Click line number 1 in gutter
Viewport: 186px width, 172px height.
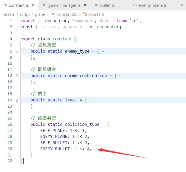pyautogui.click(x=11, y=21)
